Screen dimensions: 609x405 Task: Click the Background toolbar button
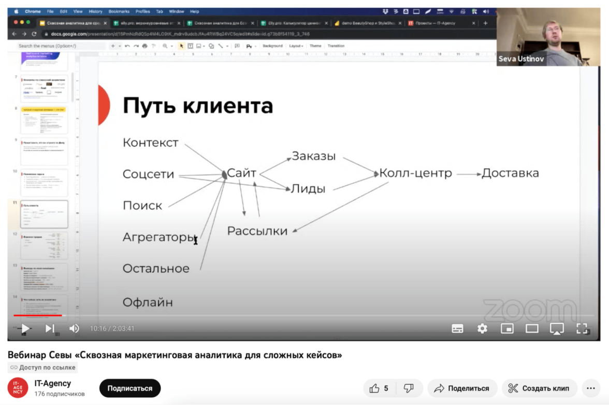[272, 46]
